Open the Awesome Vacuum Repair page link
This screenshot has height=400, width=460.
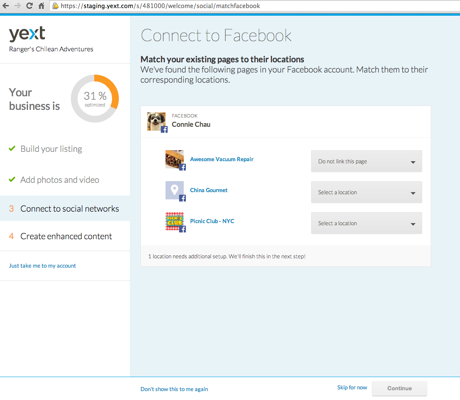coord(222,159)
